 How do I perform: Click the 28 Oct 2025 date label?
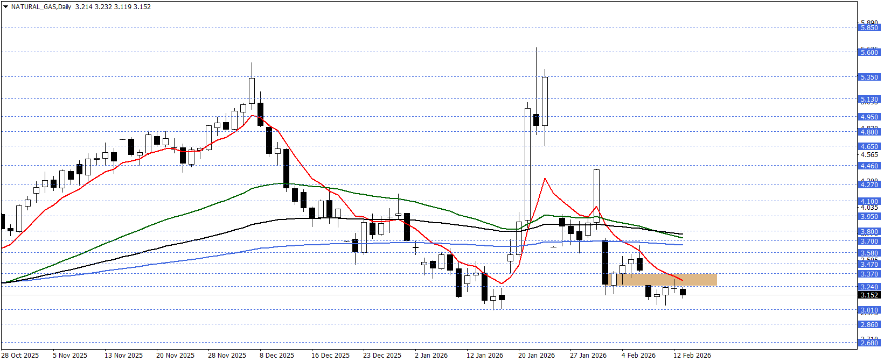pyautogui.click(x=20, y=356)
